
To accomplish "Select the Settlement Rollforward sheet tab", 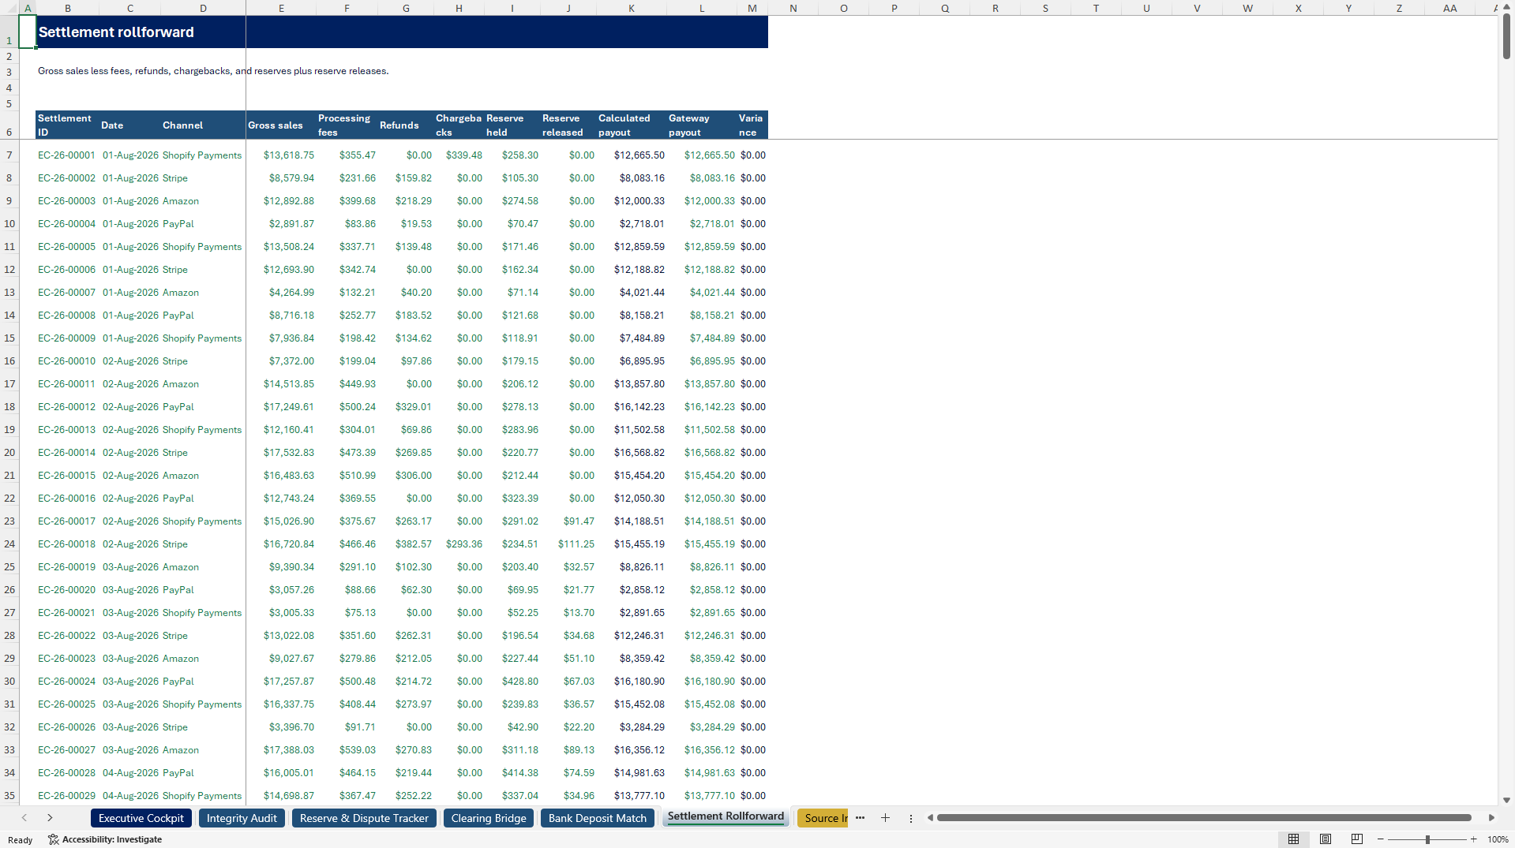I will (726, 816).
